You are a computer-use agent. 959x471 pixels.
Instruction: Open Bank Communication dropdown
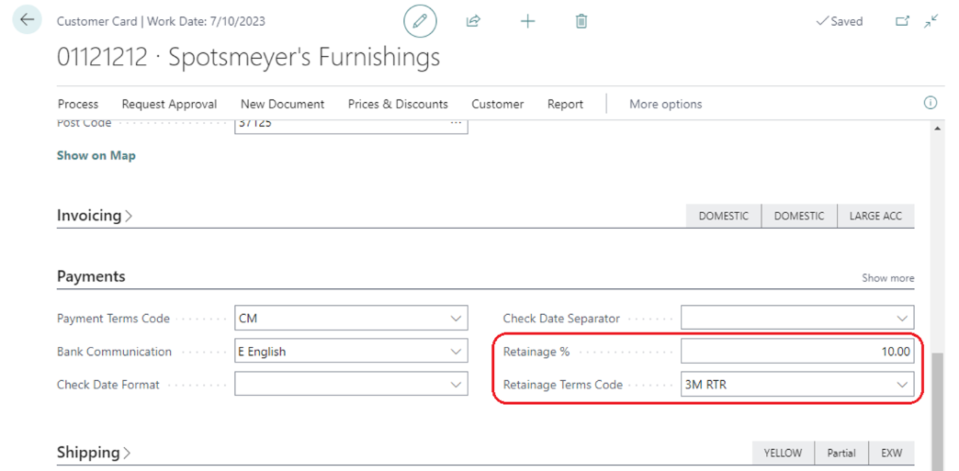point(455,351)
